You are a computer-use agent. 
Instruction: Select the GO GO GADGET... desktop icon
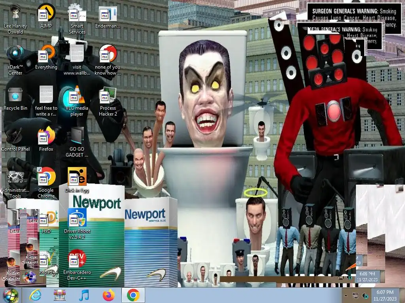(77, 142)
